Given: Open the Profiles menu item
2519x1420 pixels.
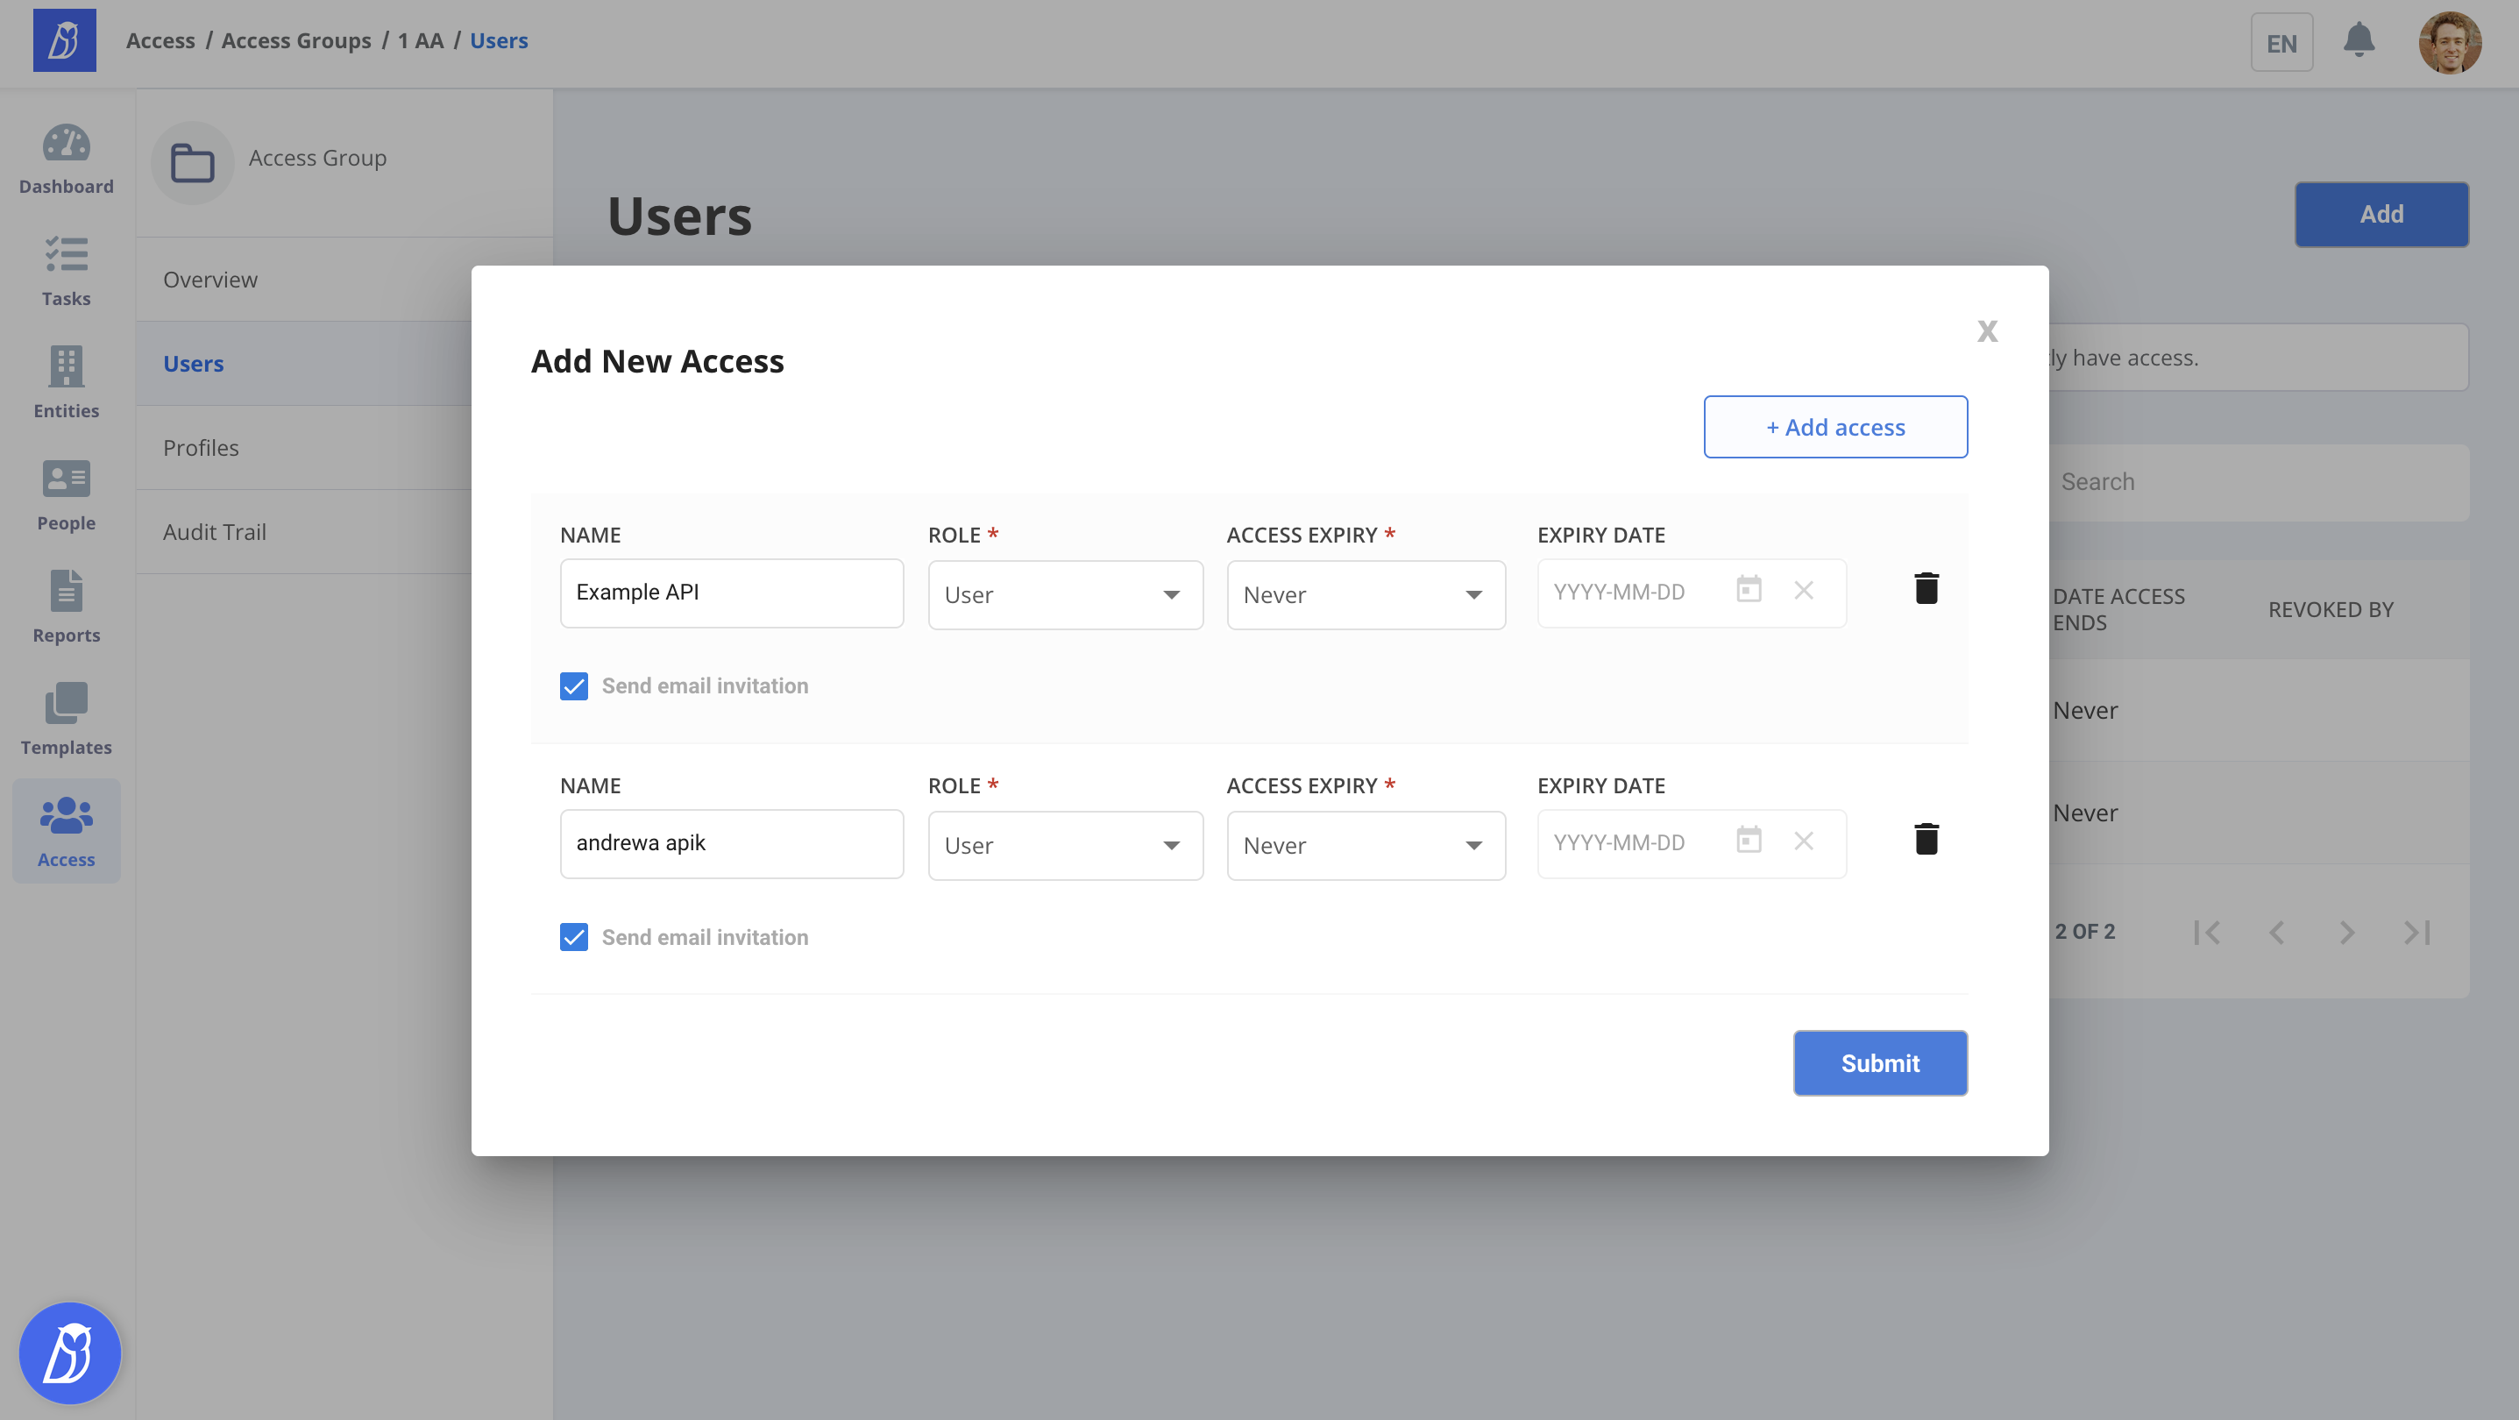Looking at the screenshot, I should click(202, 448).
